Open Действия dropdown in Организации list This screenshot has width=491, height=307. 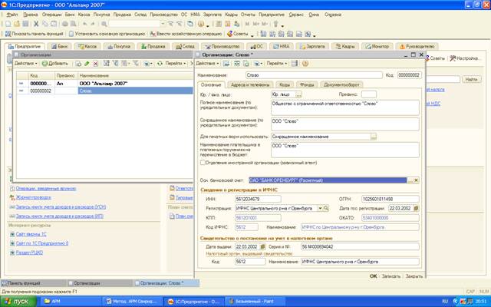[x=26, y=64]
